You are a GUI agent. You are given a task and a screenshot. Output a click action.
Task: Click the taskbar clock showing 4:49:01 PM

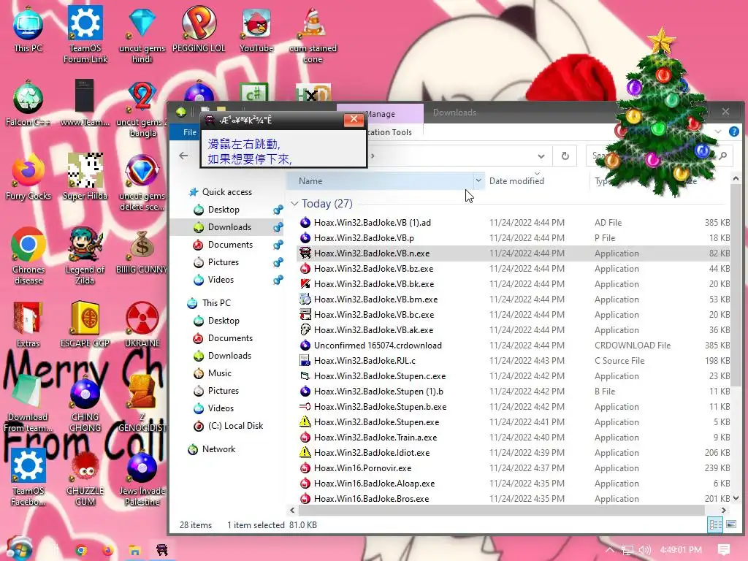[x=681, y=550]
